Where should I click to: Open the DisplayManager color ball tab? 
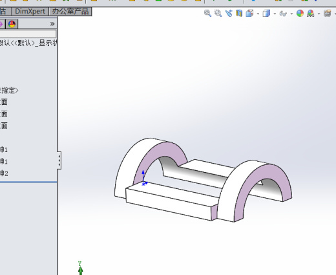12,24
